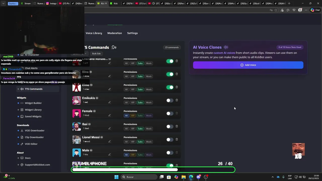Open Microsoft Store from the taskbar
322x181 pixels.
[x=169, y=177]
